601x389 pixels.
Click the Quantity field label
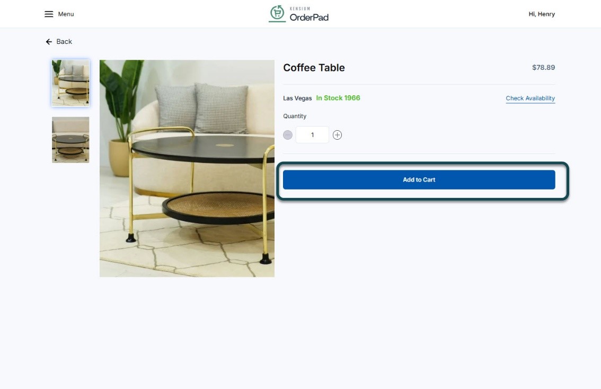[x=295, y=116]
